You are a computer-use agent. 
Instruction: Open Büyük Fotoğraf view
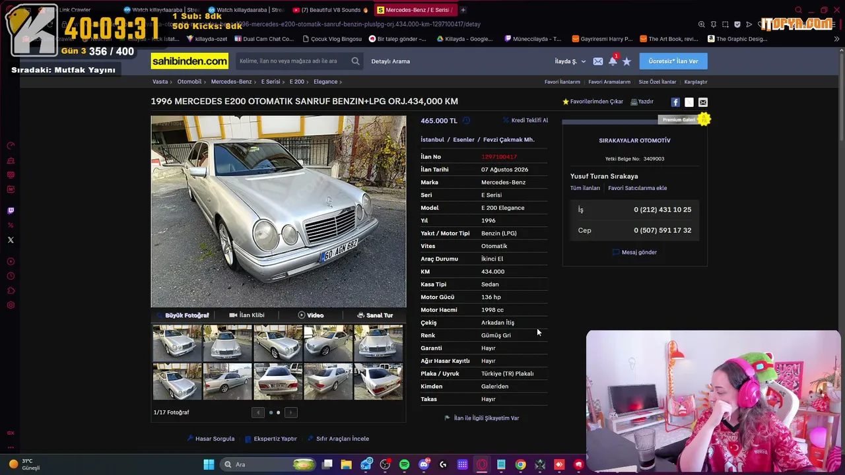pos(183,315)
